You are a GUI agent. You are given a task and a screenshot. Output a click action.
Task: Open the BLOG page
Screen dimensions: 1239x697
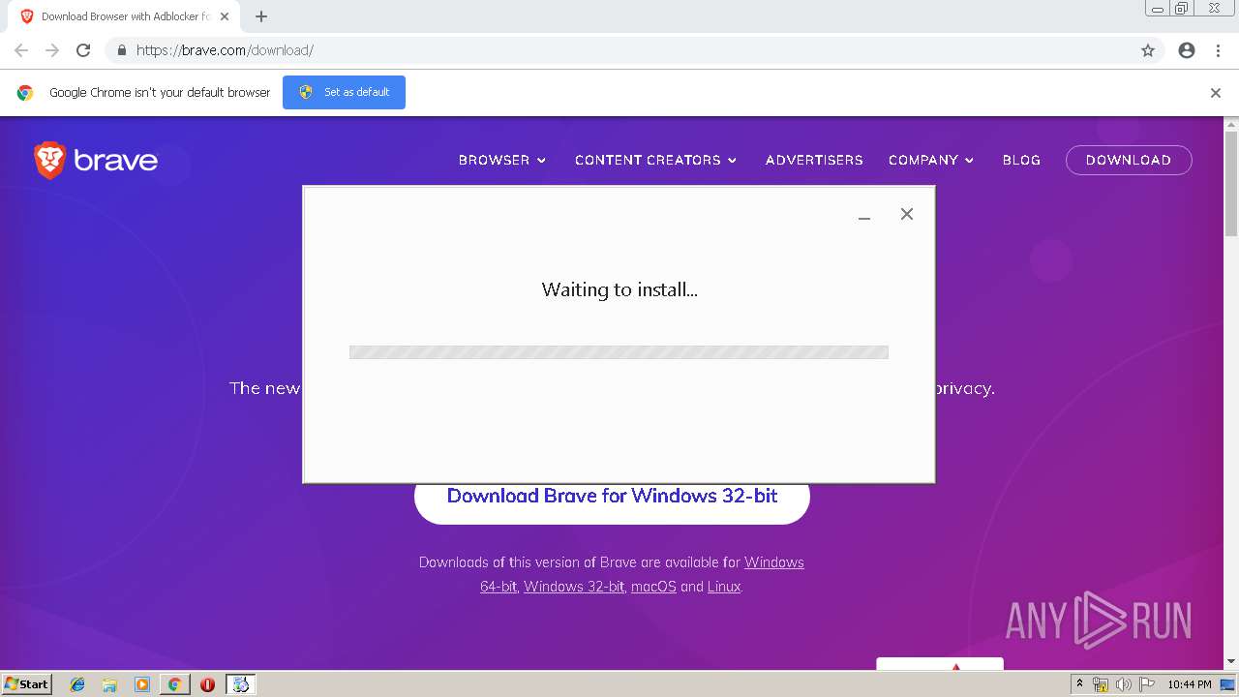point(1021,160)
